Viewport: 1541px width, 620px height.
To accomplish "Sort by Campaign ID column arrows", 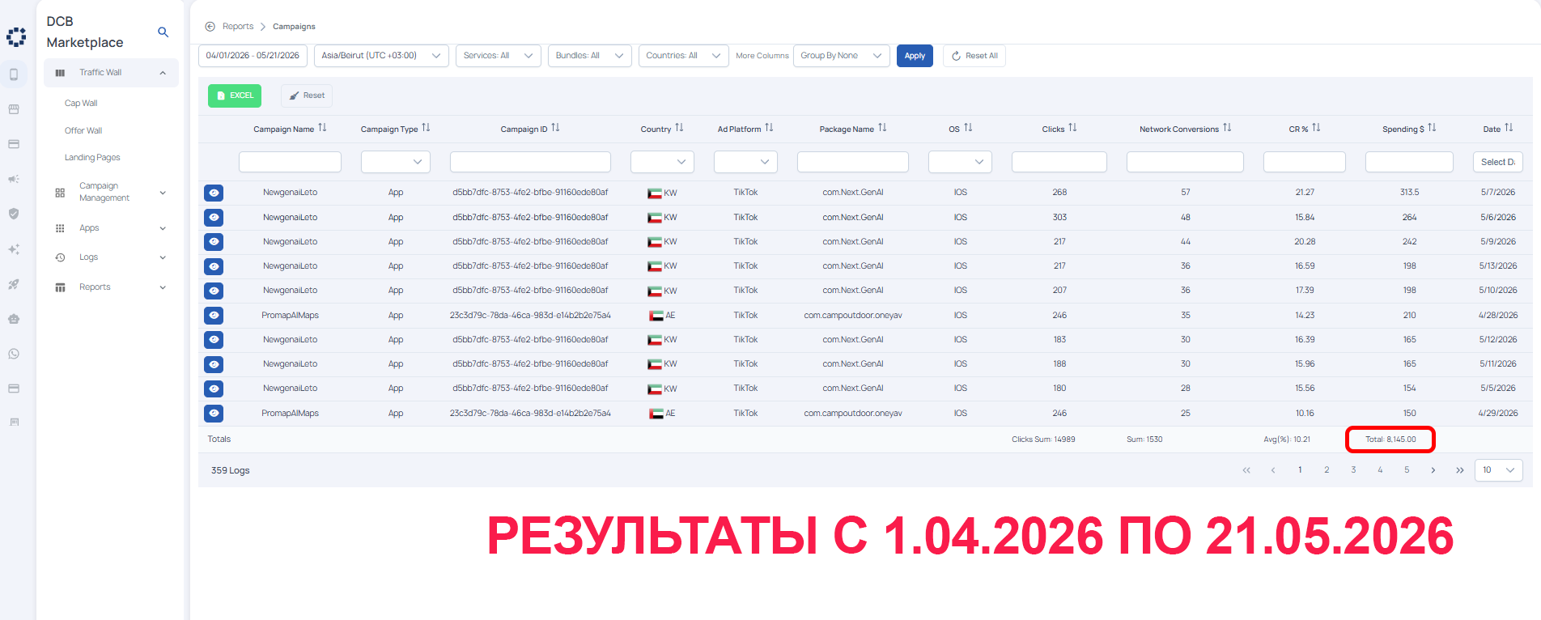I will (x=556, y=128).
